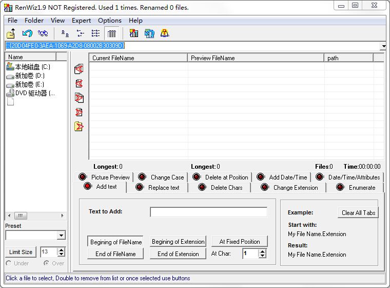Open the Expert menu

point(81,21)
